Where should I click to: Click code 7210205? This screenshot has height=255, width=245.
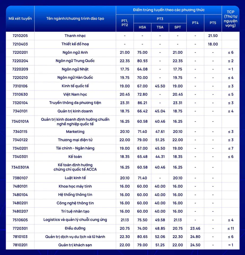[20, 36]
